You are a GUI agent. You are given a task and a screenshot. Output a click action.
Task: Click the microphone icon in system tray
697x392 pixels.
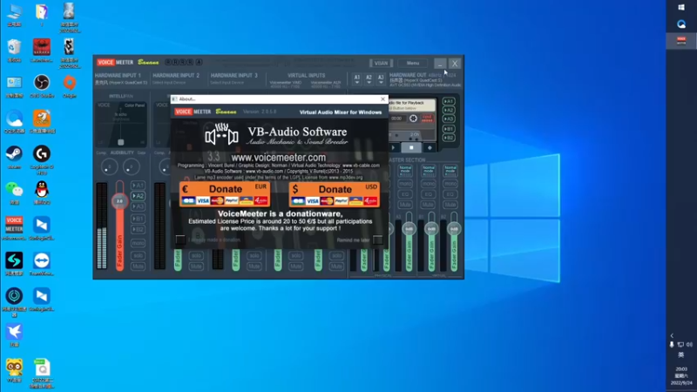click(x=672, y=344)
